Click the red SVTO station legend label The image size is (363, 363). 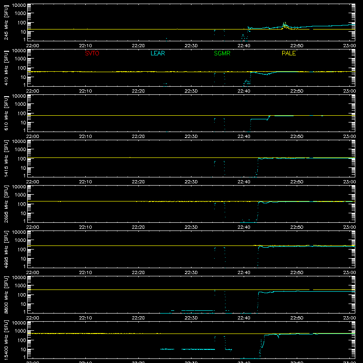pyautogui.click(x=92, y=53)
